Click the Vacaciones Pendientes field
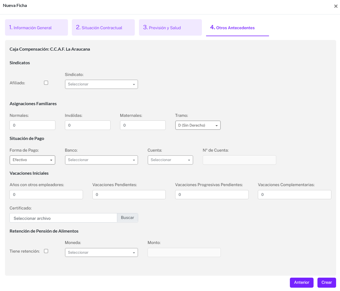The height and width of the screenshot is (291, 340). [129, 194]
